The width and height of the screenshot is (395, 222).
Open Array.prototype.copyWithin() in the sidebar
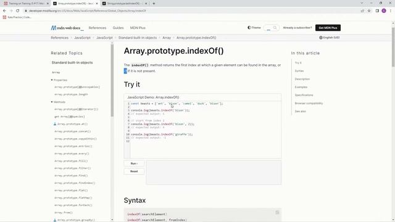75,139
